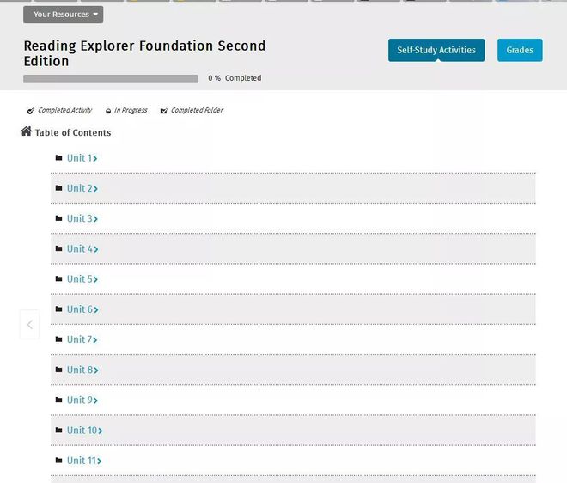Click the Completed Activity checkmark legend icon

(x=31, y=111)
